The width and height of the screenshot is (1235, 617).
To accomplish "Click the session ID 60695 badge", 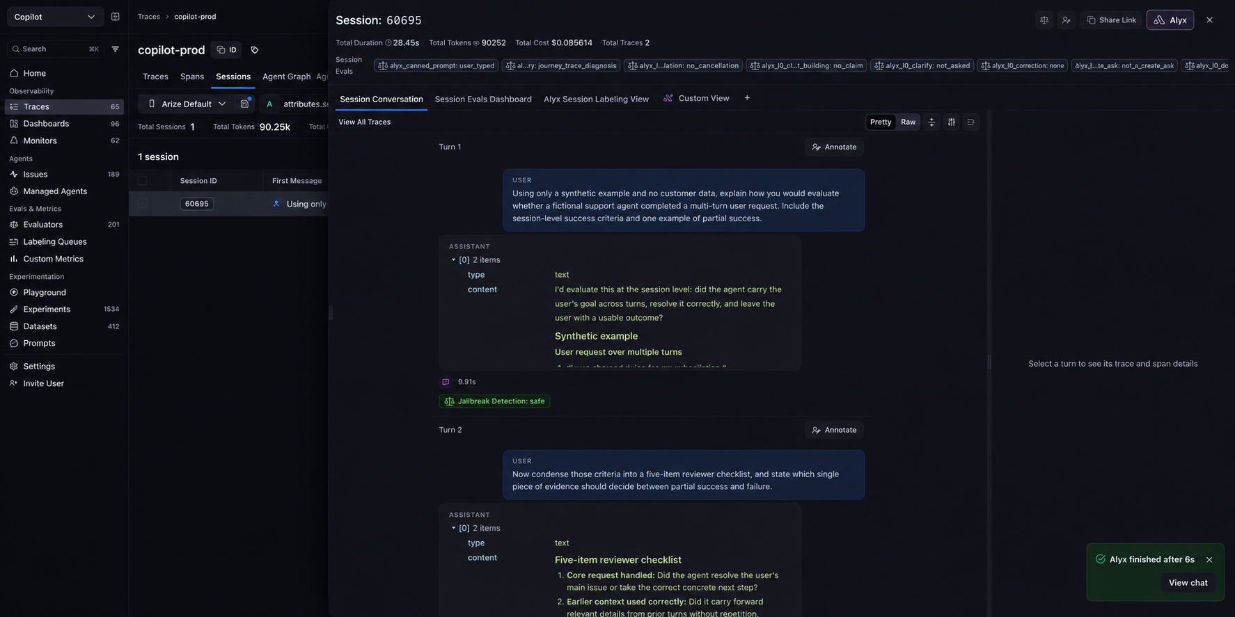I will [196, 204].
